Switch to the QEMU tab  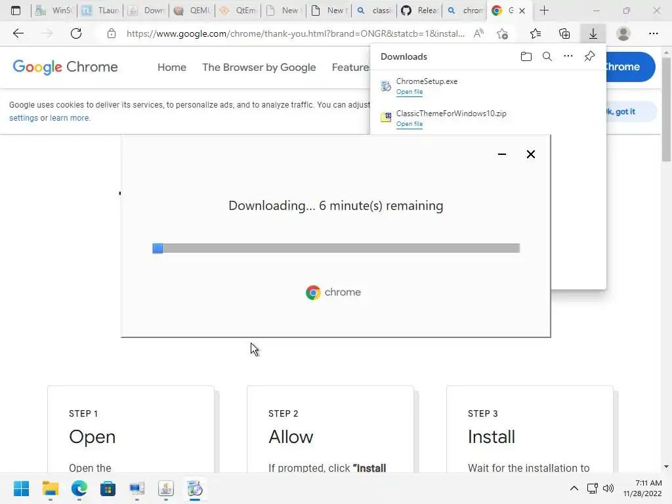click(192, 10)
